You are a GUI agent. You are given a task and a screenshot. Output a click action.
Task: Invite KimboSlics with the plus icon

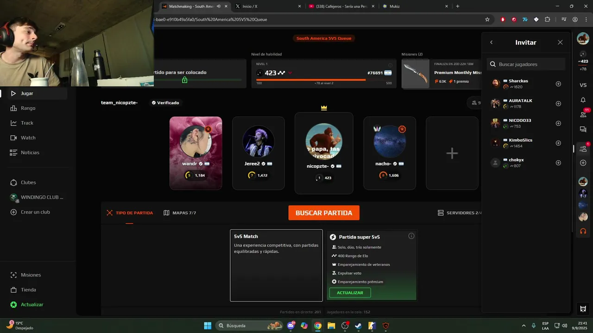(x=558, y=143)
